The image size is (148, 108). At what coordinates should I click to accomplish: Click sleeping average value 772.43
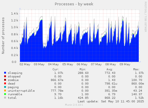click(x=110, y=73)
